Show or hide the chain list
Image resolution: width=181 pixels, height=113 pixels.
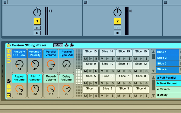coord(8,56)
